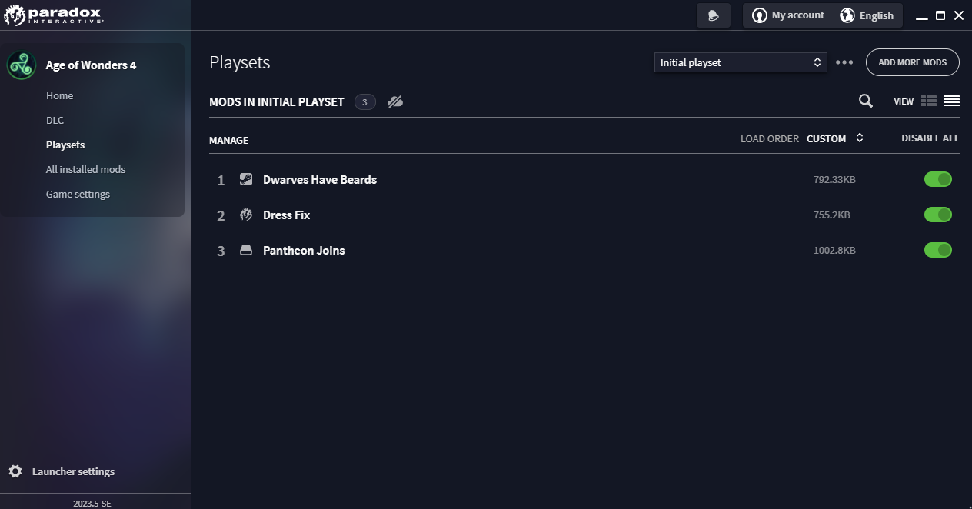Go to All installed mods in sidebar
This screenshot has width=972, height=509.
point(85,169)
